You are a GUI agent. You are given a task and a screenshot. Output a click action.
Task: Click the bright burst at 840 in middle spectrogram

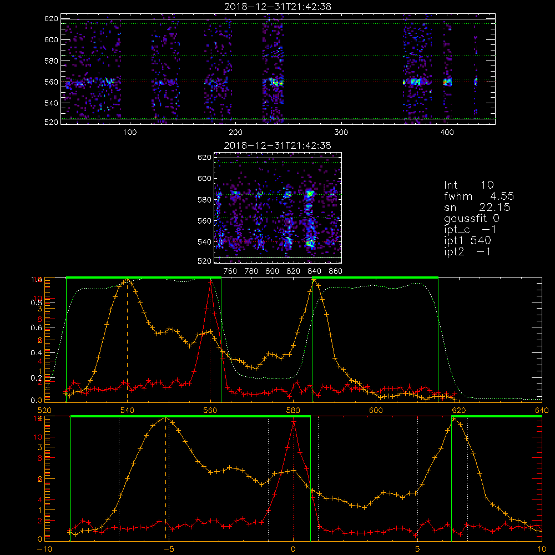pyautogui.click(x=310, y=194)
